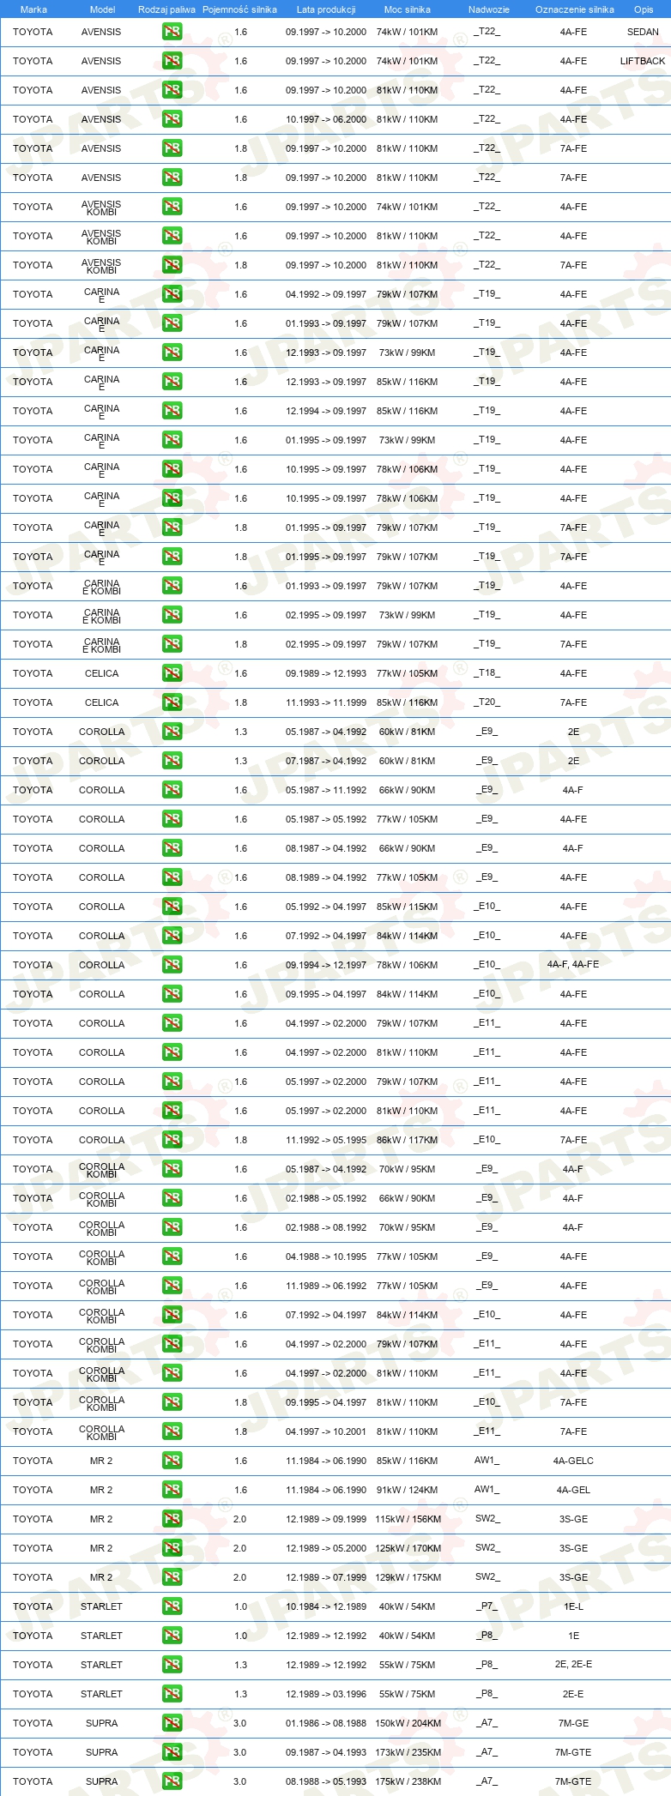Click the fuel icon in the AVENSIS LIFTBACK row

(x=172, y=61)
